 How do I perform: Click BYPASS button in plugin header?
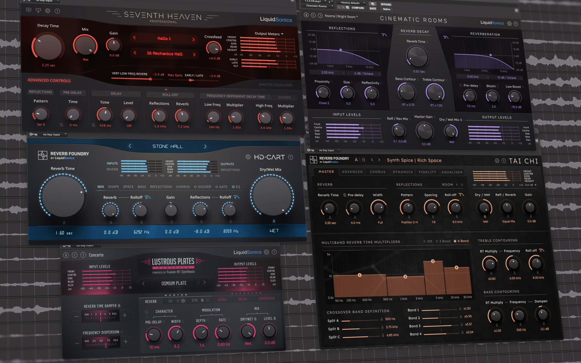tap(386, 4)
